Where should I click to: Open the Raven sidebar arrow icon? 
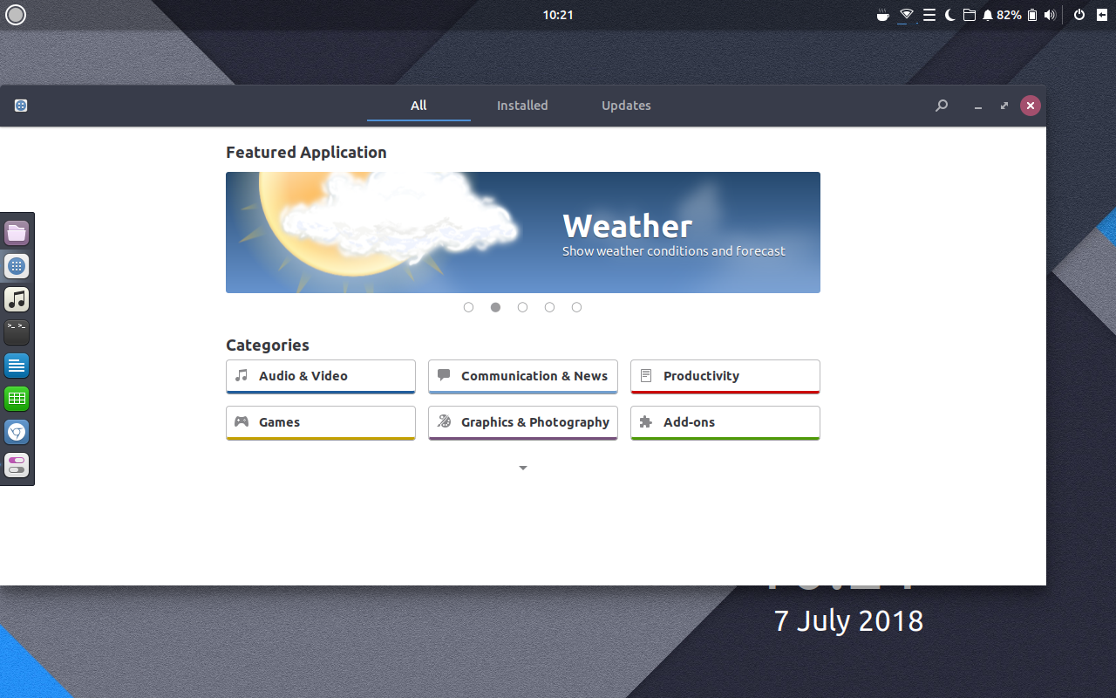tap(1101, 15)
